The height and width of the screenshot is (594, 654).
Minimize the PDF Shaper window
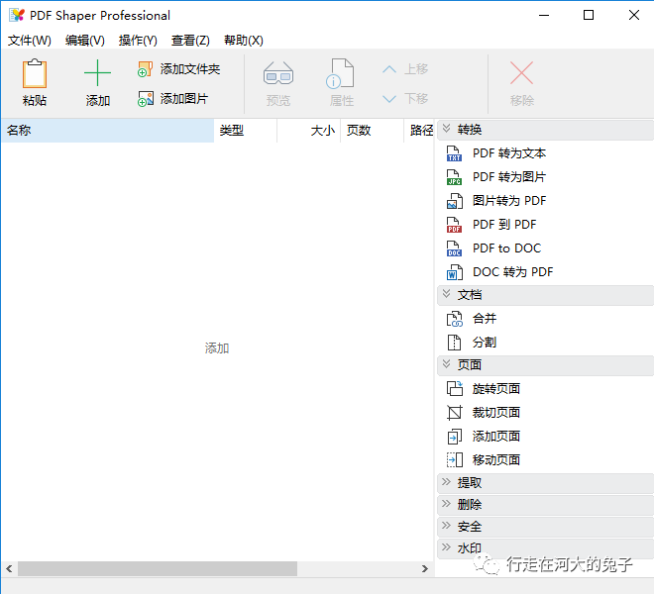point(544,16)
